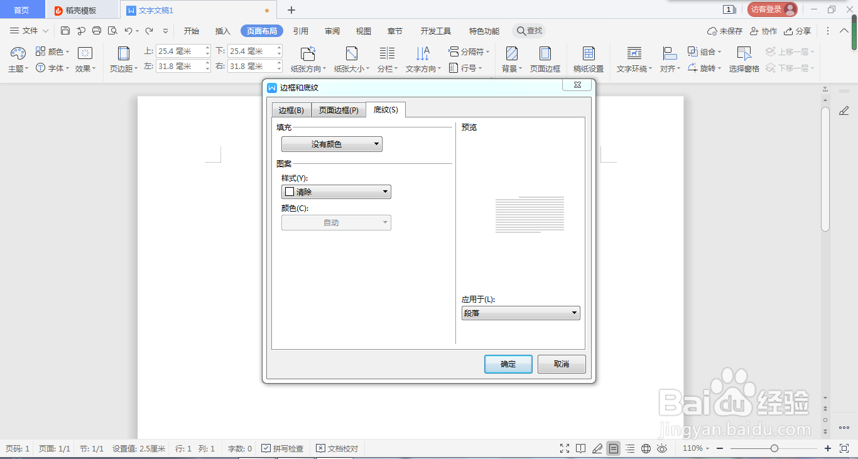858x459 pixels.
Task: Switch to the 页面边框(P) tab
Action: click(x=339, y=109)
